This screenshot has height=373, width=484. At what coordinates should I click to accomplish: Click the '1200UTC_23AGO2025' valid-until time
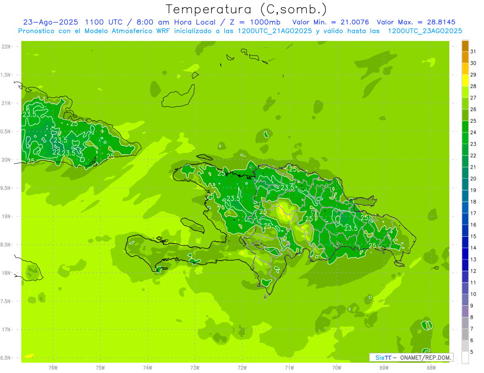425,31
